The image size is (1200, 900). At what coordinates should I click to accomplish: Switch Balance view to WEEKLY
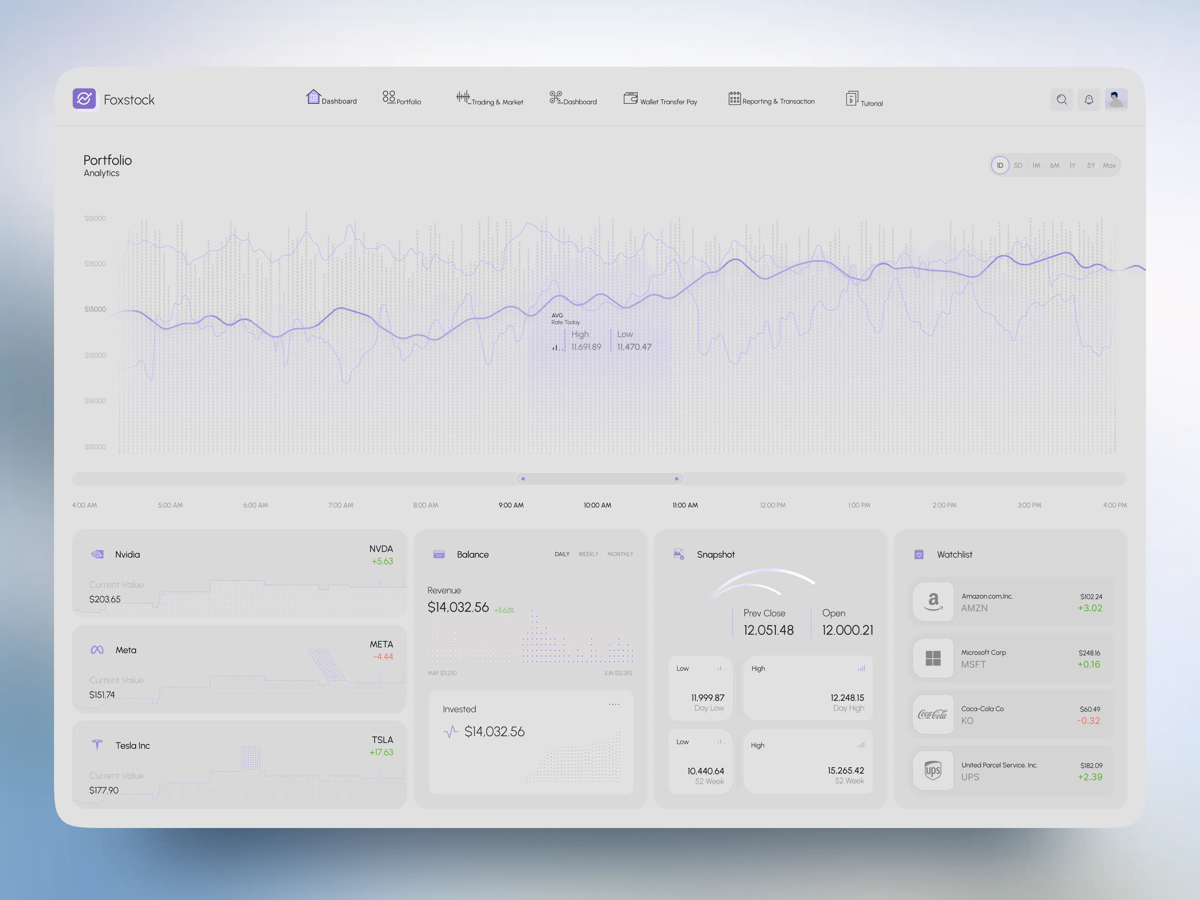(x=588, y=554)
